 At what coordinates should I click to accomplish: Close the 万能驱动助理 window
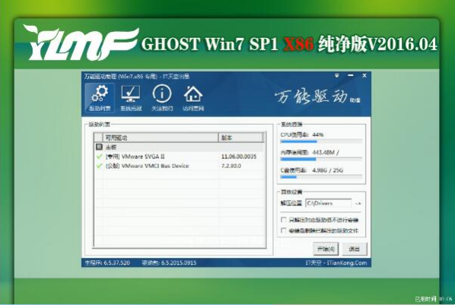[364, 76]
